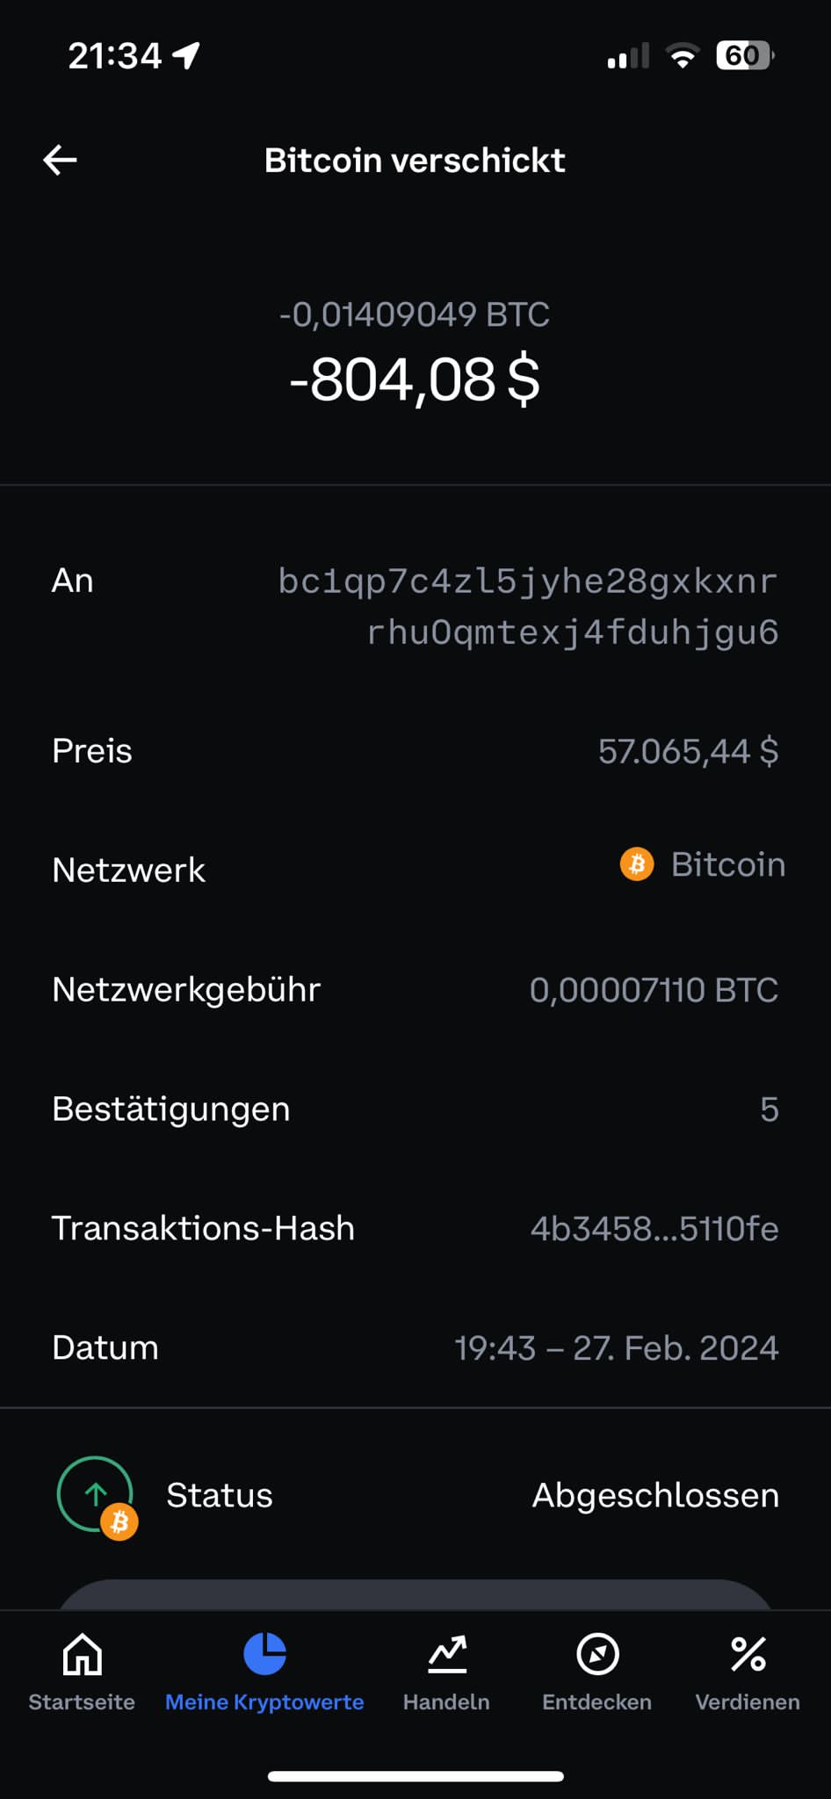Tap the back arrow icon
The width and height of the screenshot is (831, 1799).
(x=61, y=160)
